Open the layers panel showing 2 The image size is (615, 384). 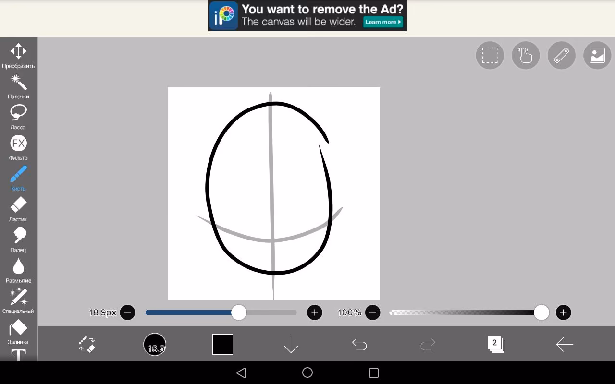tap(496, 344)
